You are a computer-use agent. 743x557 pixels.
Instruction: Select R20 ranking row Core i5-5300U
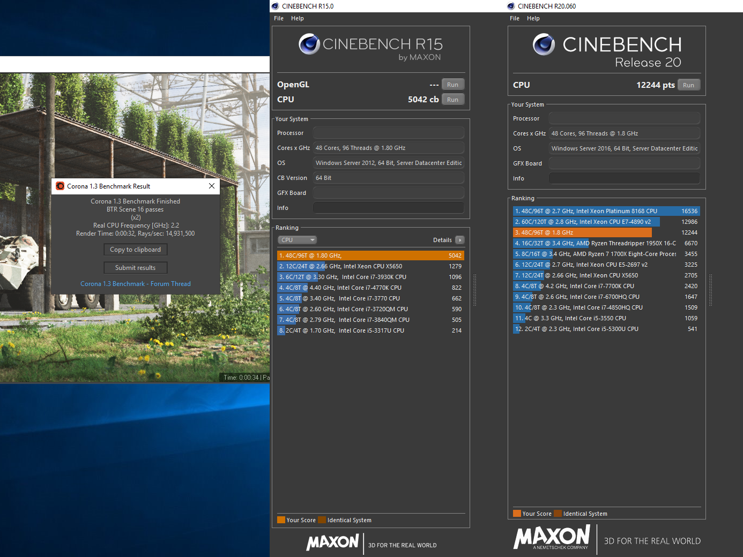tap(606, 329)
